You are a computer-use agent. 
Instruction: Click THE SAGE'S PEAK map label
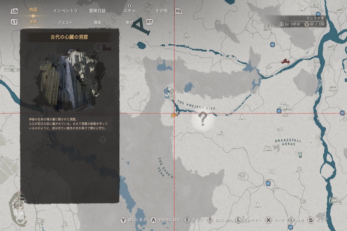coord(165,168)
